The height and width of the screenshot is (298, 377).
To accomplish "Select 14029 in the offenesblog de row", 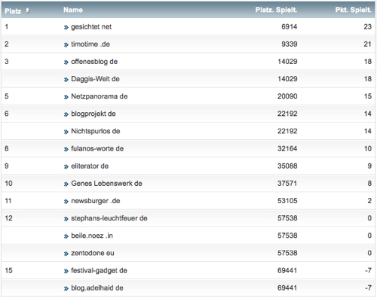I will pos(287,62).
